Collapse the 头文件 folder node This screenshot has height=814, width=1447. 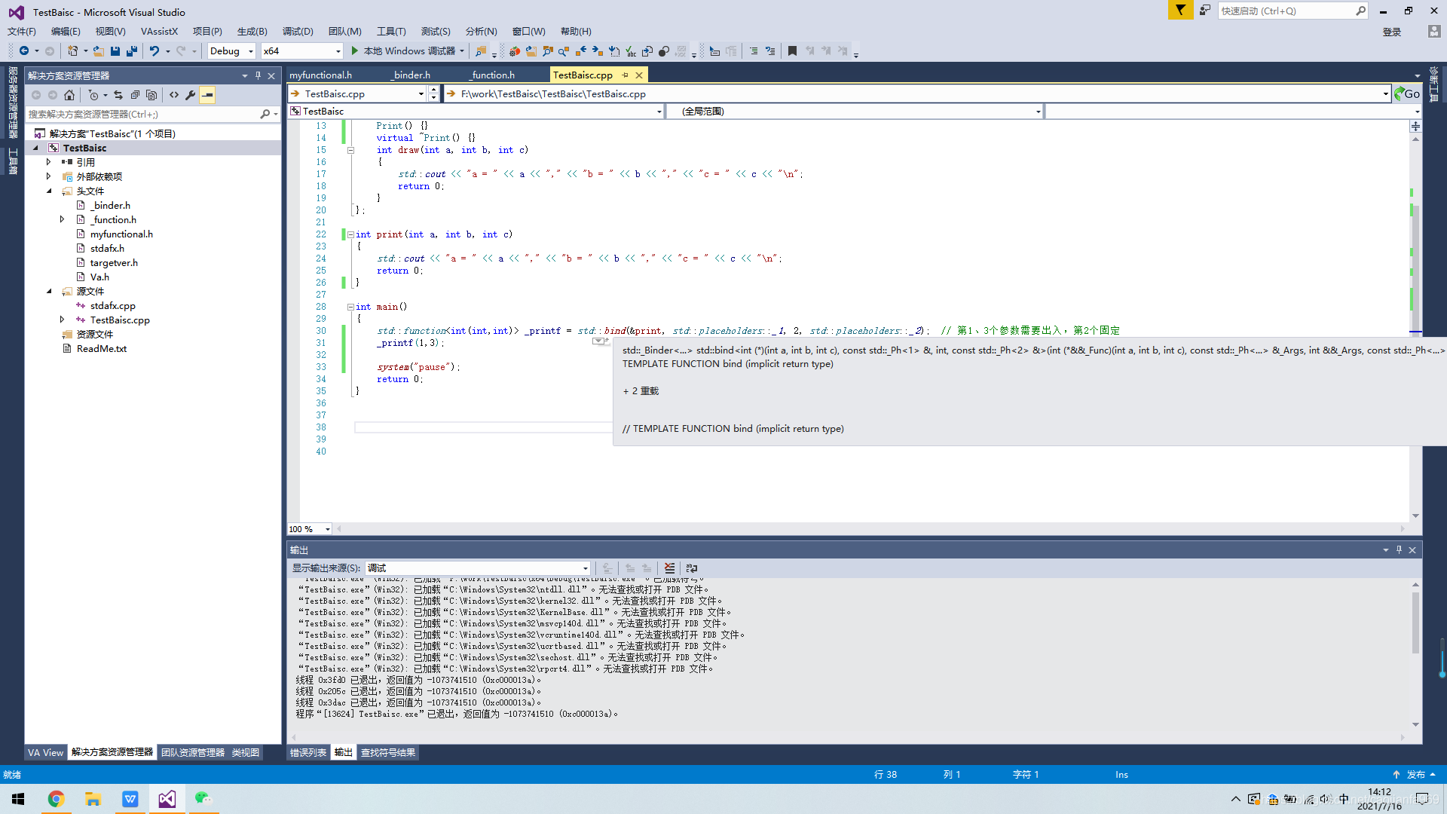tap(50, 191)
